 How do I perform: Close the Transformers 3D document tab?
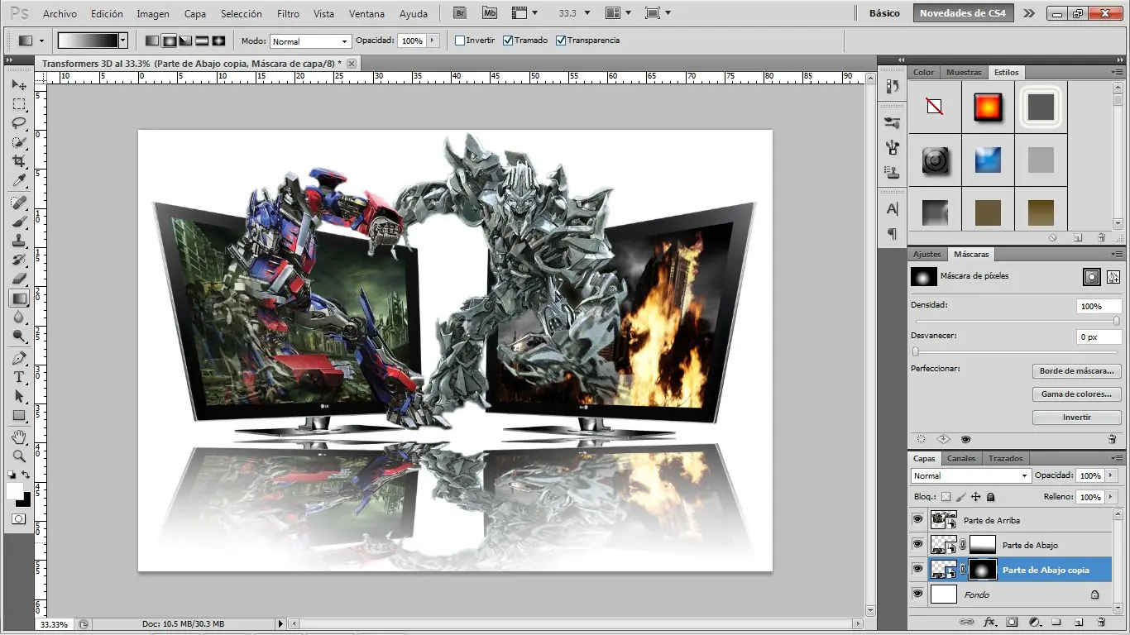(x=352, y=63)
